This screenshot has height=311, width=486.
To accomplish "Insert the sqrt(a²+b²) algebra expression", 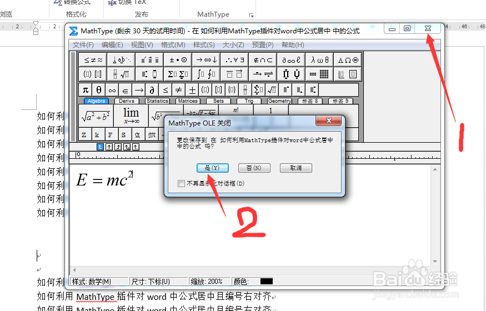I will point(96,116).
